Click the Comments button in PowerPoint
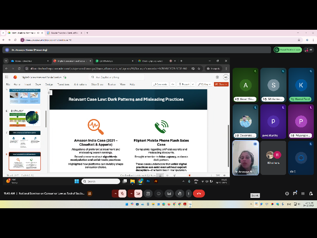Image resolution: width=317 pixels, height=238 pixels. click(x=160, y=84)
